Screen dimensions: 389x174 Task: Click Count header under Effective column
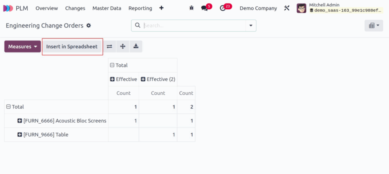point(123,93)
